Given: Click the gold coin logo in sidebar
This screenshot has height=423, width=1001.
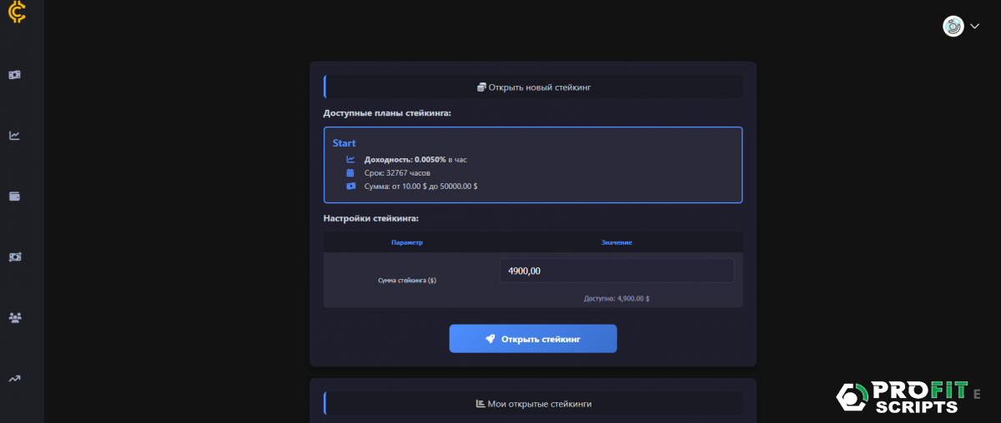Looking at the screenshot, I should pos(16,12).
